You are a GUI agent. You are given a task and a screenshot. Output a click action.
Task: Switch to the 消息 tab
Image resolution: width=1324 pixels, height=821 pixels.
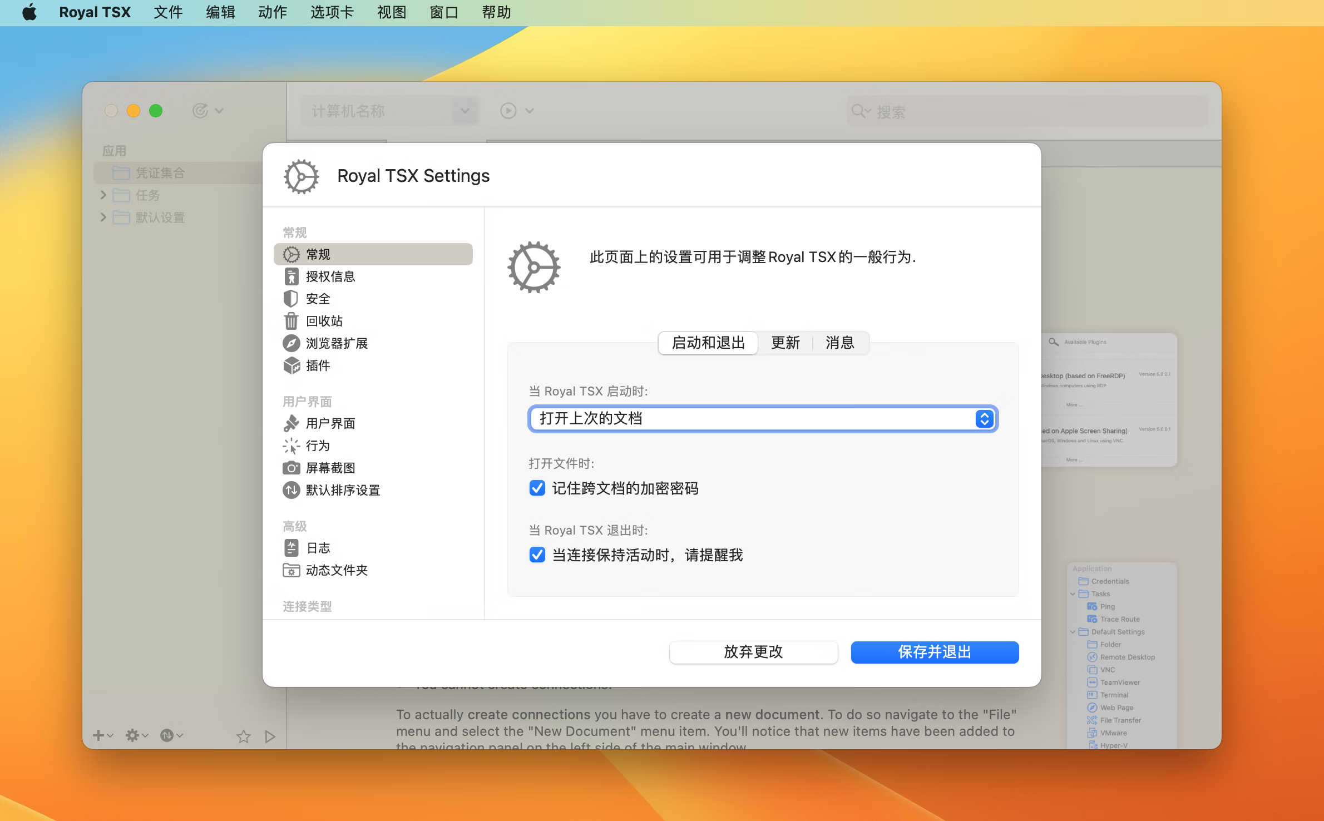pos(839,343)
